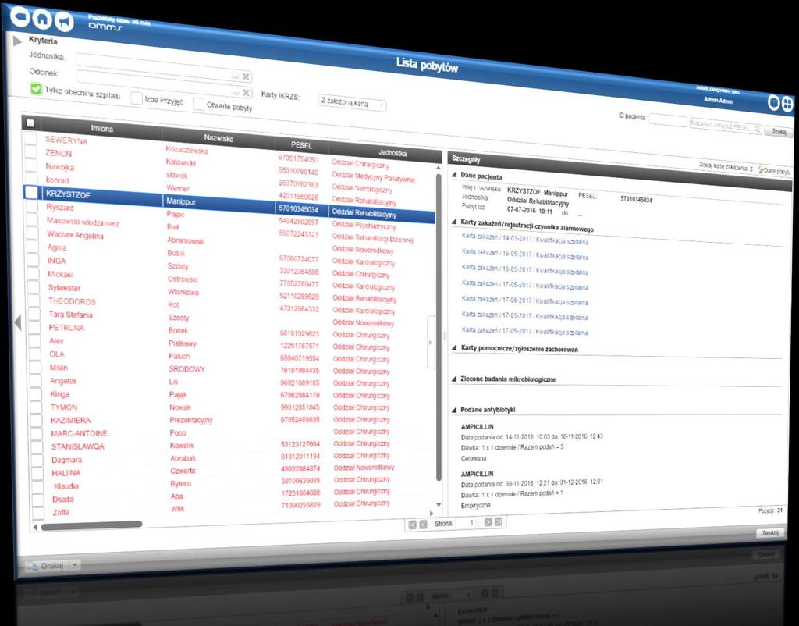Image resolution: width=799 pixels, height=626 pixels.
Task: Click the 'Dane pobytu' button
Action: pyautogui.click(x=774, y=171)
